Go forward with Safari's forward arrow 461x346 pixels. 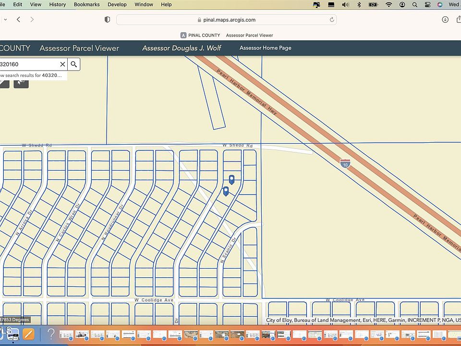coord(32,19)
